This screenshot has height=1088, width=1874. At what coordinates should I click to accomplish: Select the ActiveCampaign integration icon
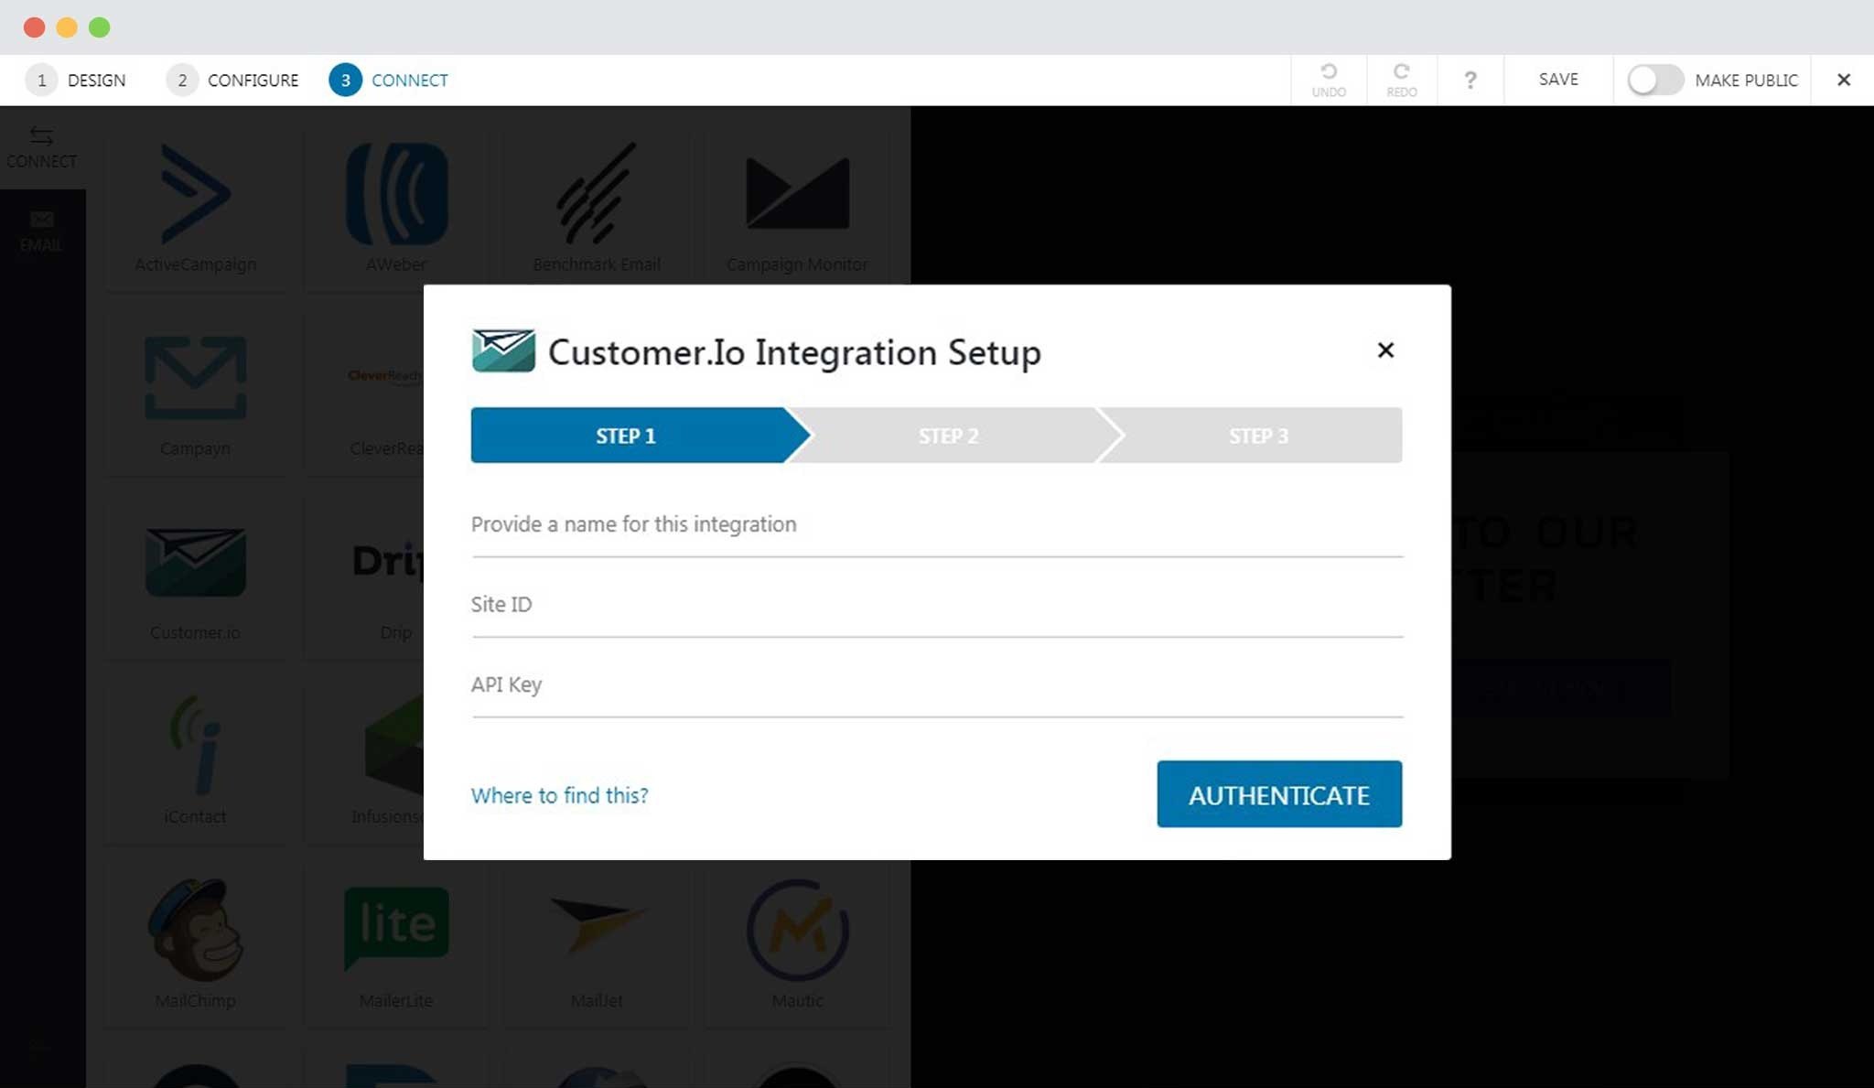click(195, 194)
